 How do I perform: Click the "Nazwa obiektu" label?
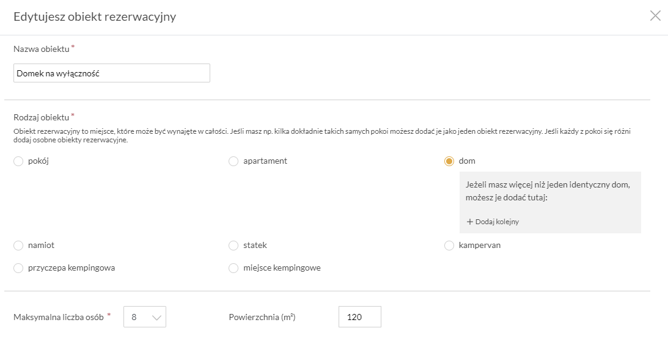click(41, 49)
